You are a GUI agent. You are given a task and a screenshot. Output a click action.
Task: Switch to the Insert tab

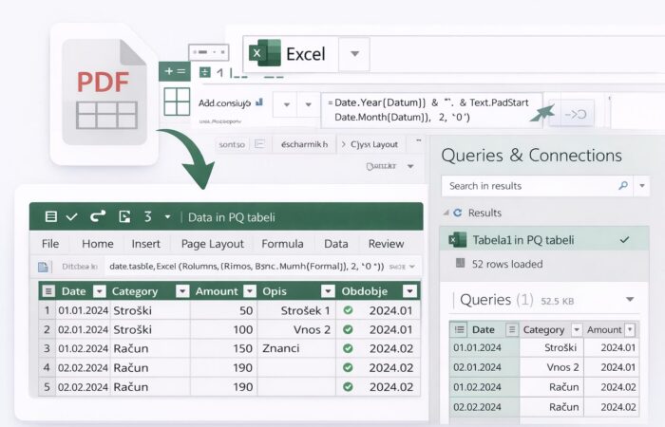[x=146, y=244]
